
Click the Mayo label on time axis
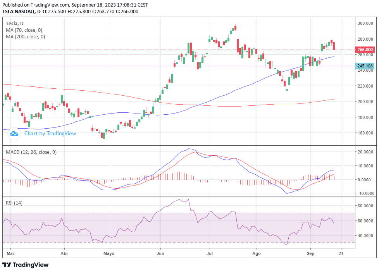point(109,254)
